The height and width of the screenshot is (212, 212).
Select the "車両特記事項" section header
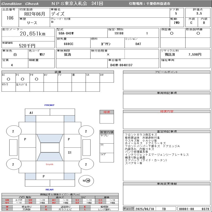tap(167, 93)
